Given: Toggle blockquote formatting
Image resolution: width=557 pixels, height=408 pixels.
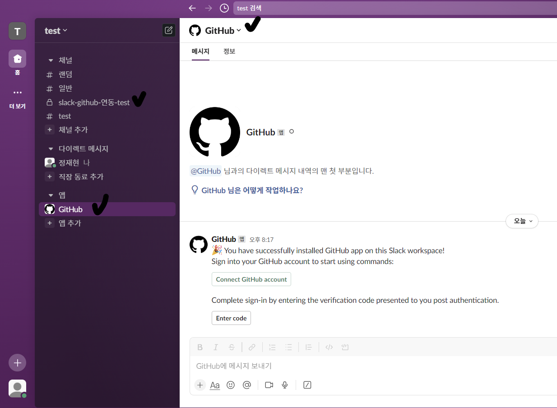Looking at the screenshot, I should tap(309, 347).
